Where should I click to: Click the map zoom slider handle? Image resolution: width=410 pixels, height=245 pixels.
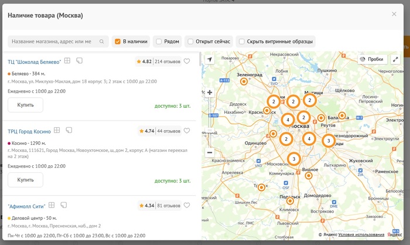coord(210,131)
